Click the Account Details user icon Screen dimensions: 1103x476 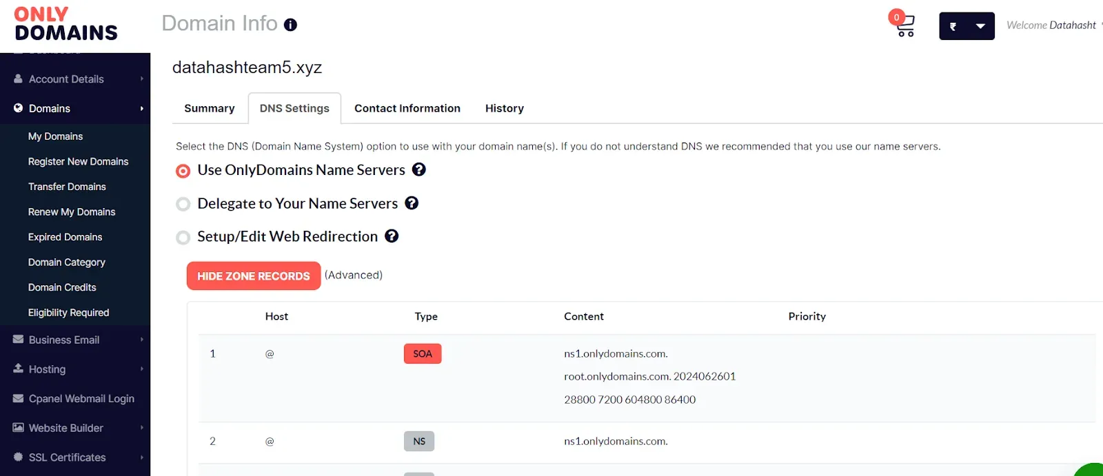pyautogui.click(x=18, y=79)
